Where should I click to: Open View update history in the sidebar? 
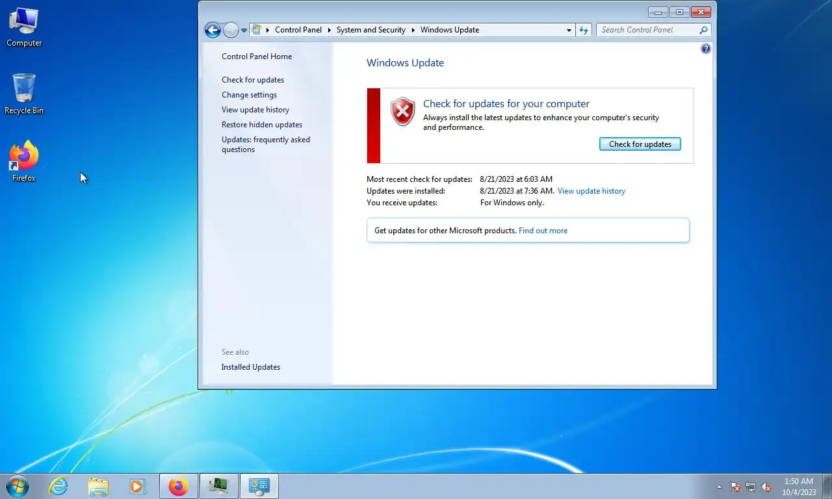[255, 110]
